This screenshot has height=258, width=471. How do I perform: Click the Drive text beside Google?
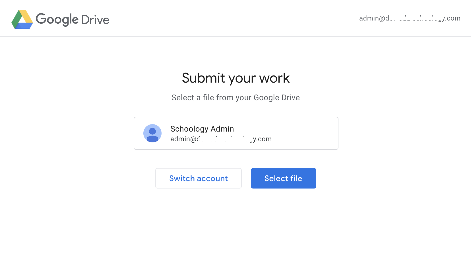(95, 20)
